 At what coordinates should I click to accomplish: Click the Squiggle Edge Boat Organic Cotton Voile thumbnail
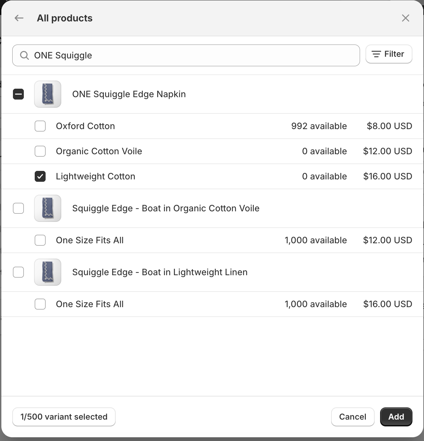(x=47, y=208)
